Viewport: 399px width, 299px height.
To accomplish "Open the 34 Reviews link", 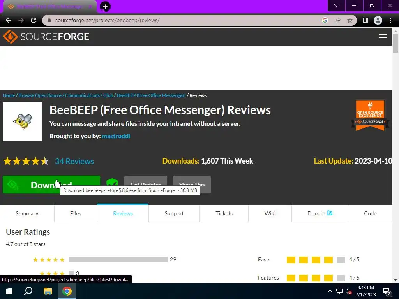I will (74, 161).
